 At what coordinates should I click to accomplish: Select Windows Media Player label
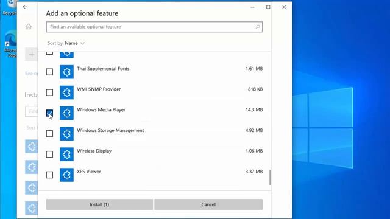101,109
